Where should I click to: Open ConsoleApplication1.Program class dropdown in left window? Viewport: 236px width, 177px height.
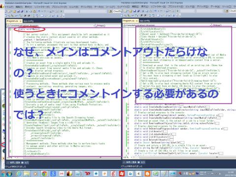(51, 26)
